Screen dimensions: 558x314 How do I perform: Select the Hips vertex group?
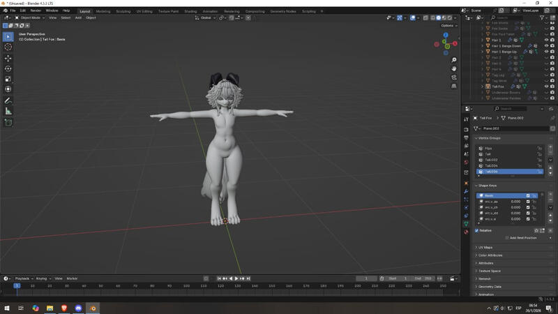click(510, 149)
